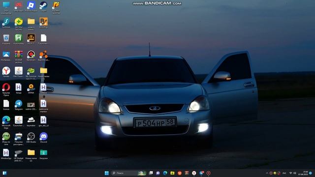Launch the Surfshark VPN shortcut
Viewport: 315px width, 177px height.
(x=6, y=23)
